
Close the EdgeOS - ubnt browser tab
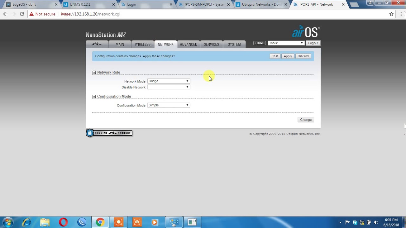tap(56, 4)
